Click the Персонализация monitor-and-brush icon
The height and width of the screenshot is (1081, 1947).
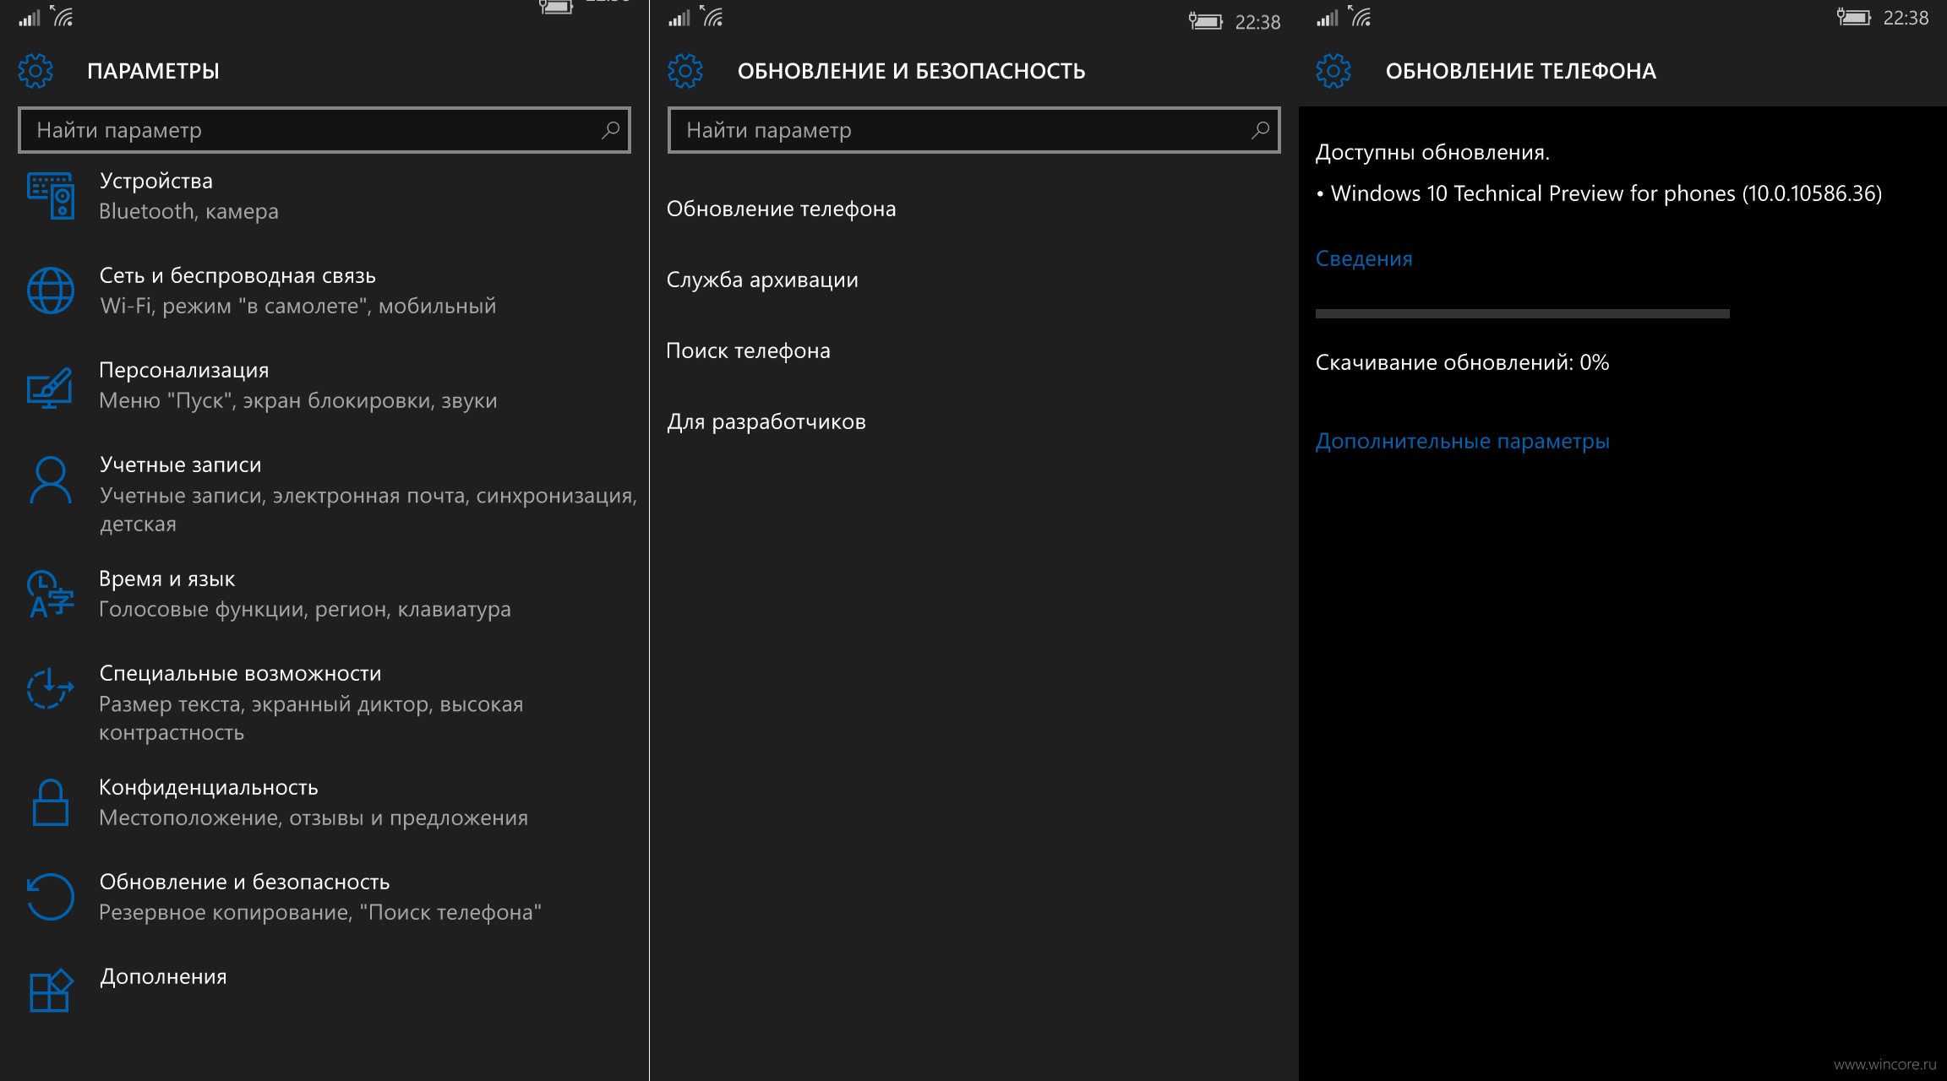(50, 387)
